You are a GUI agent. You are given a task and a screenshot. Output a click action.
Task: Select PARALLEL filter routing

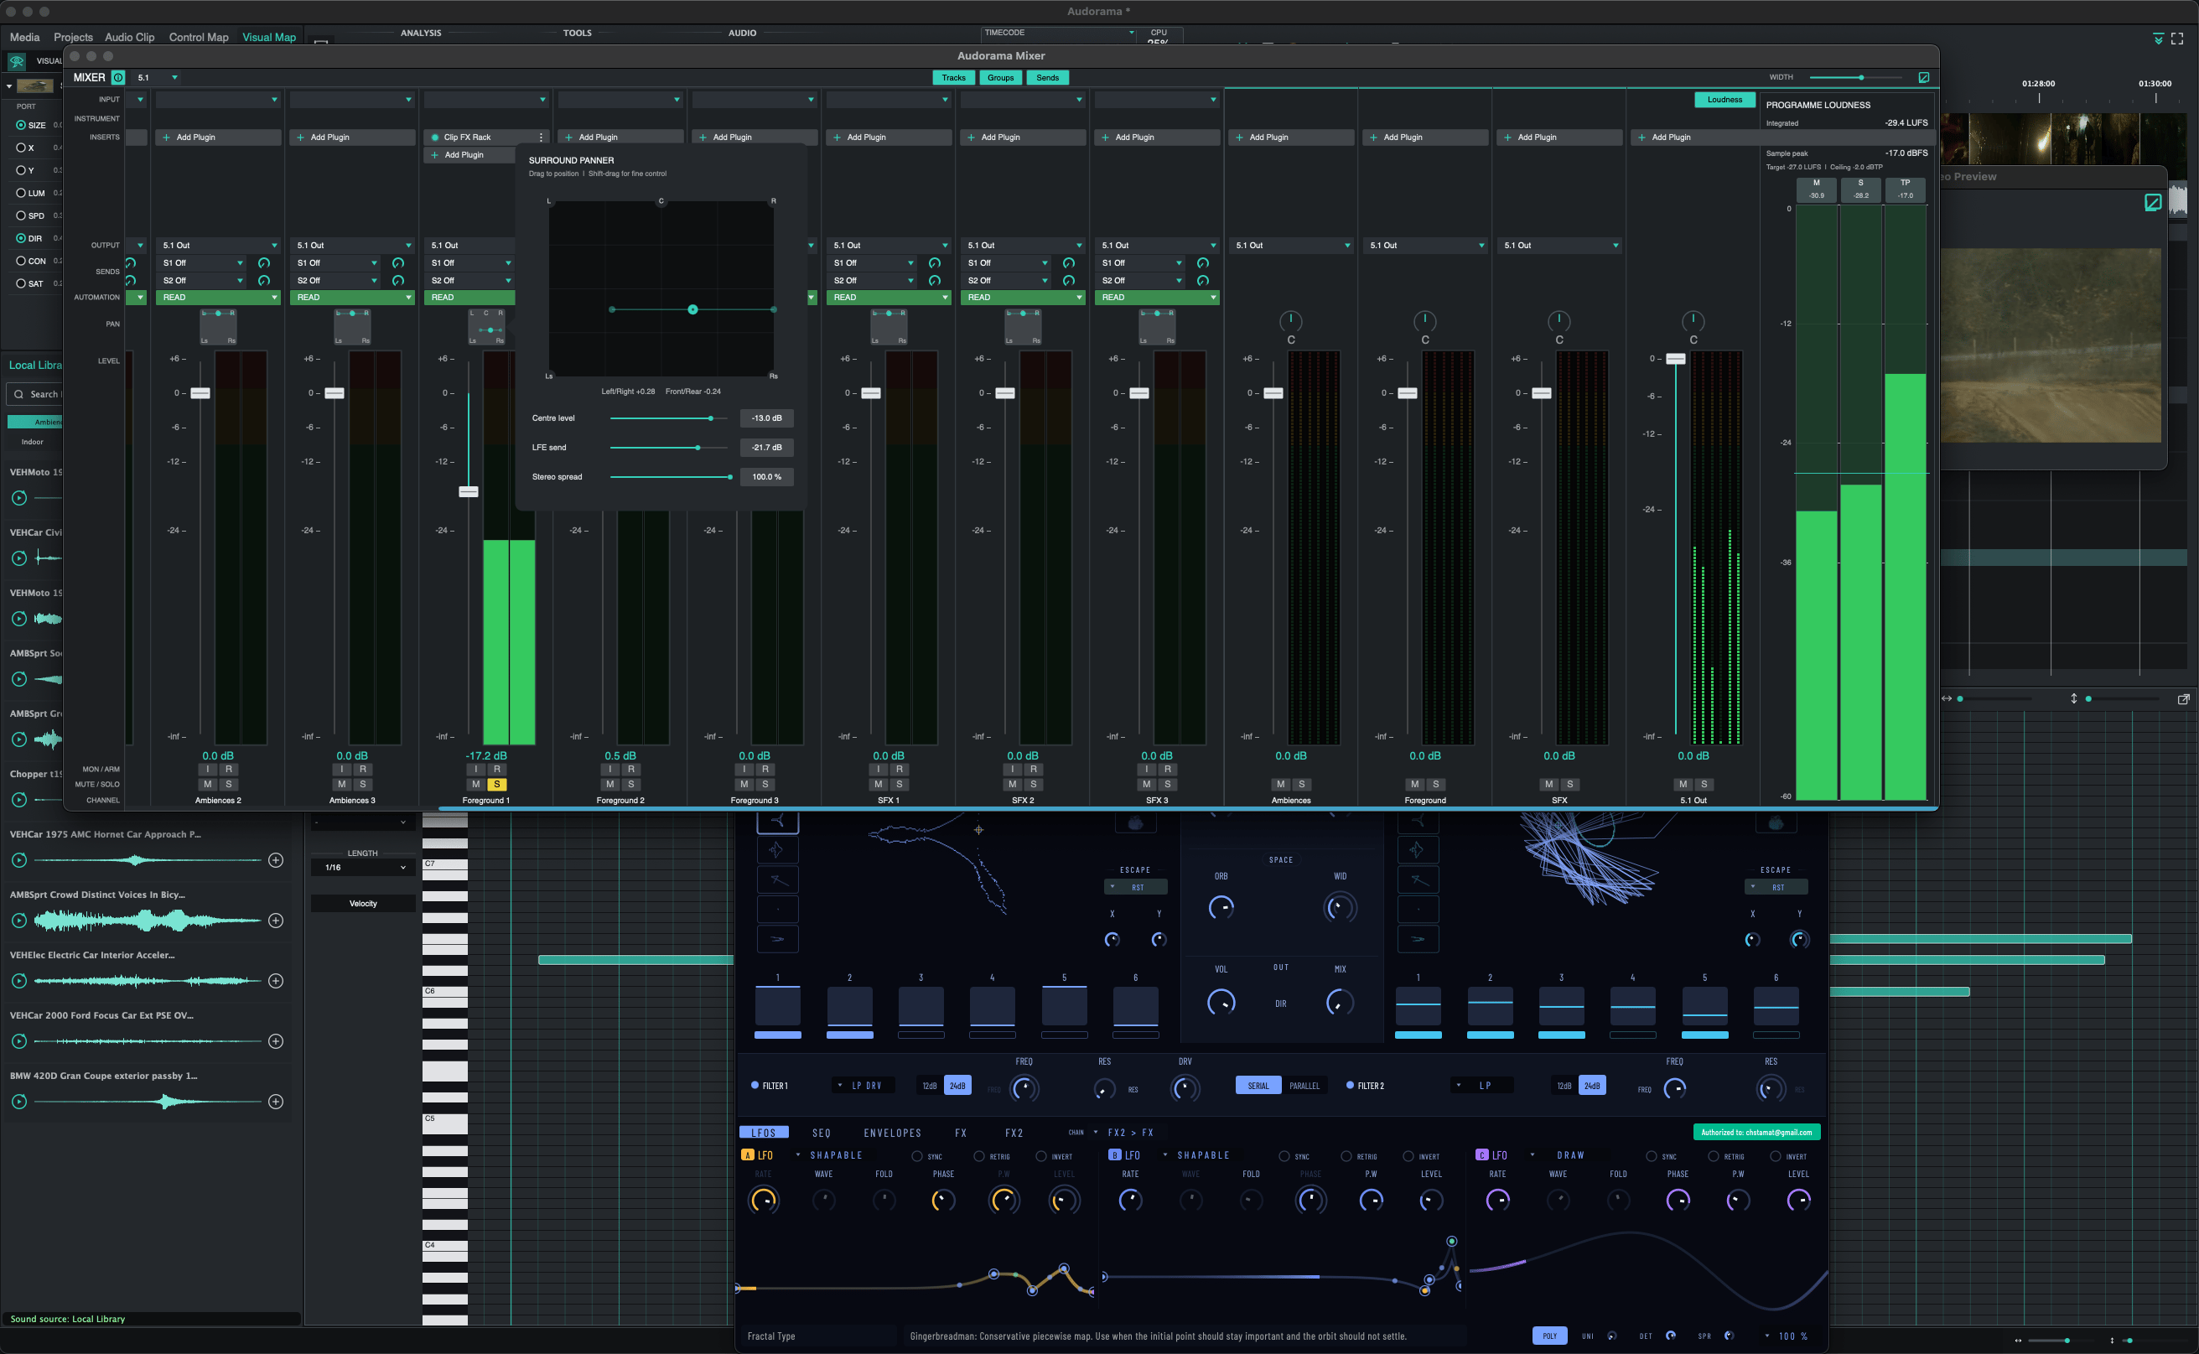pyautogui.click(x=1304, y=1086)
